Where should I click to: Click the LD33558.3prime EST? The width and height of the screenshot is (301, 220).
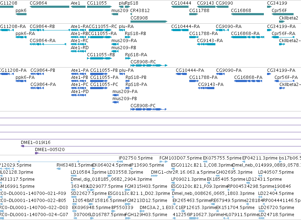[110, 176]
